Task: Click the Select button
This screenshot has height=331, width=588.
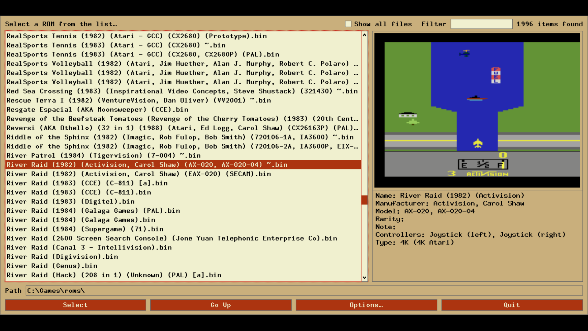Action: pyautogui.click(x=75, y=305)
